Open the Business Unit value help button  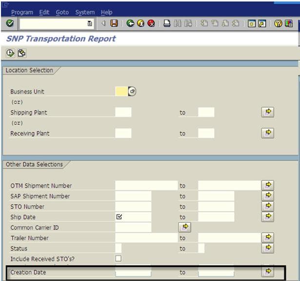coord(132,91)
